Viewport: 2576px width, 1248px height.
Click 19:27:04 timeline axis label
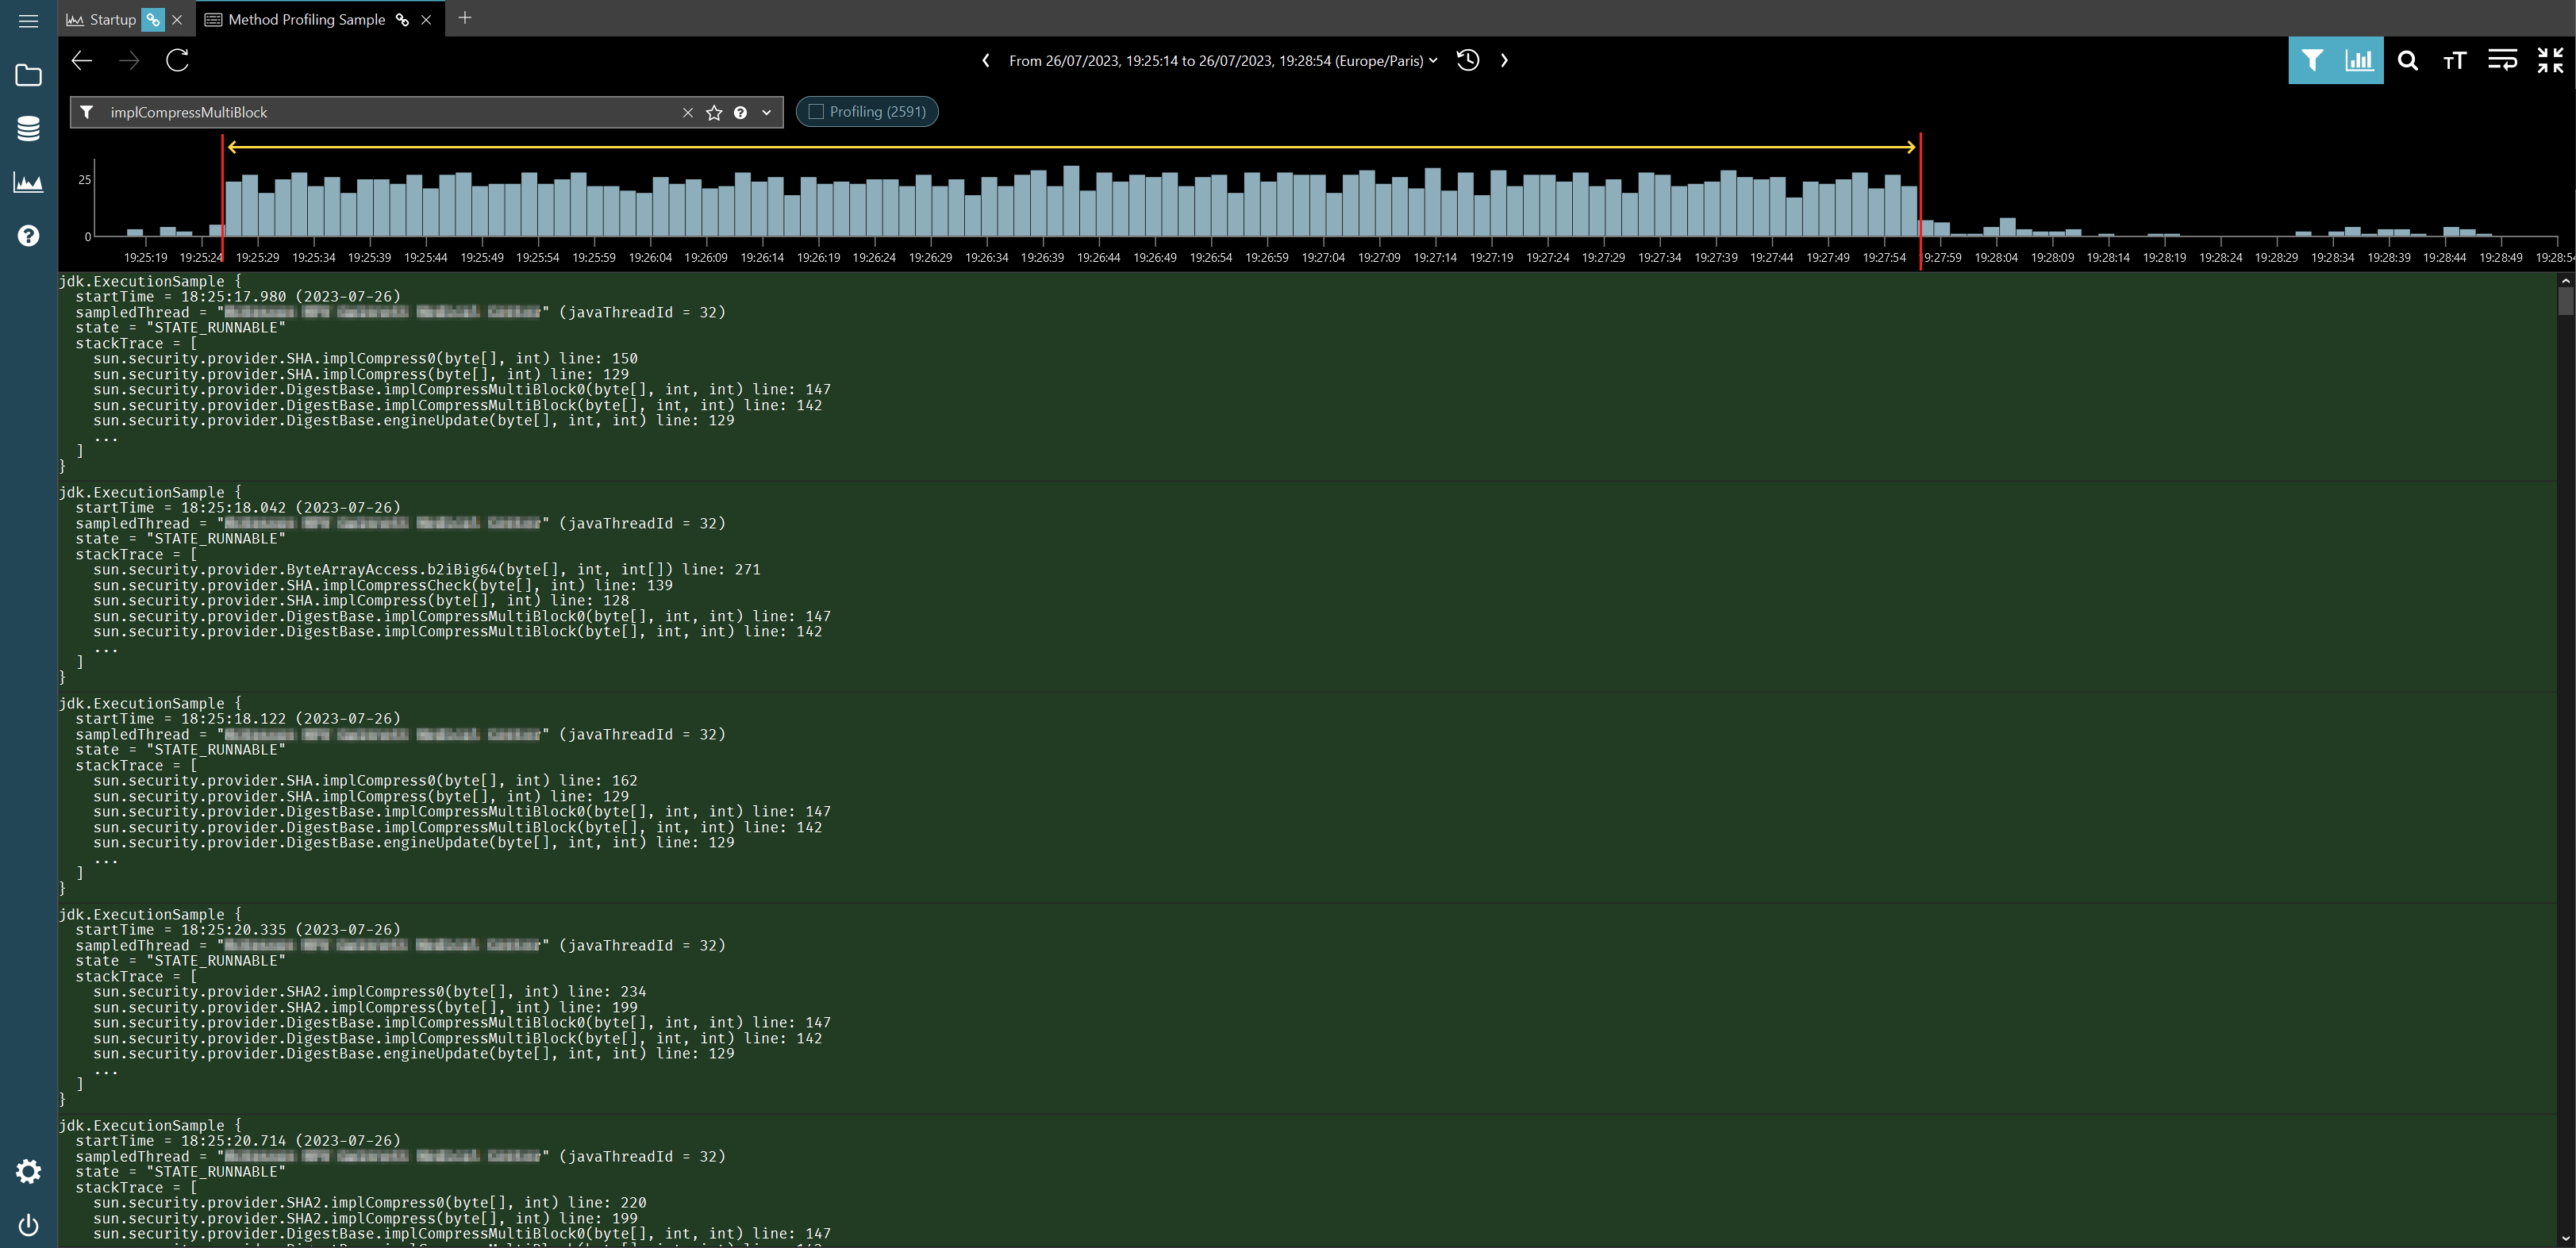(1323, 258)
